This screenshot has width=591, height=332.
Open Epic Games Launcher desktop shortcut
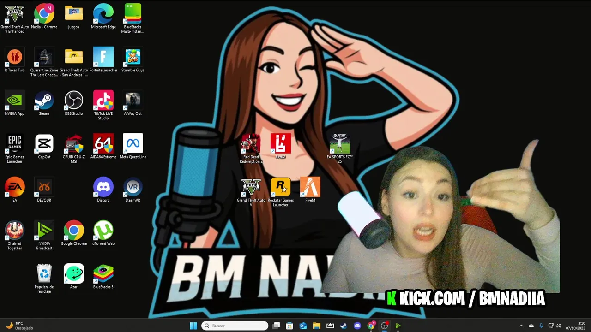15,148
